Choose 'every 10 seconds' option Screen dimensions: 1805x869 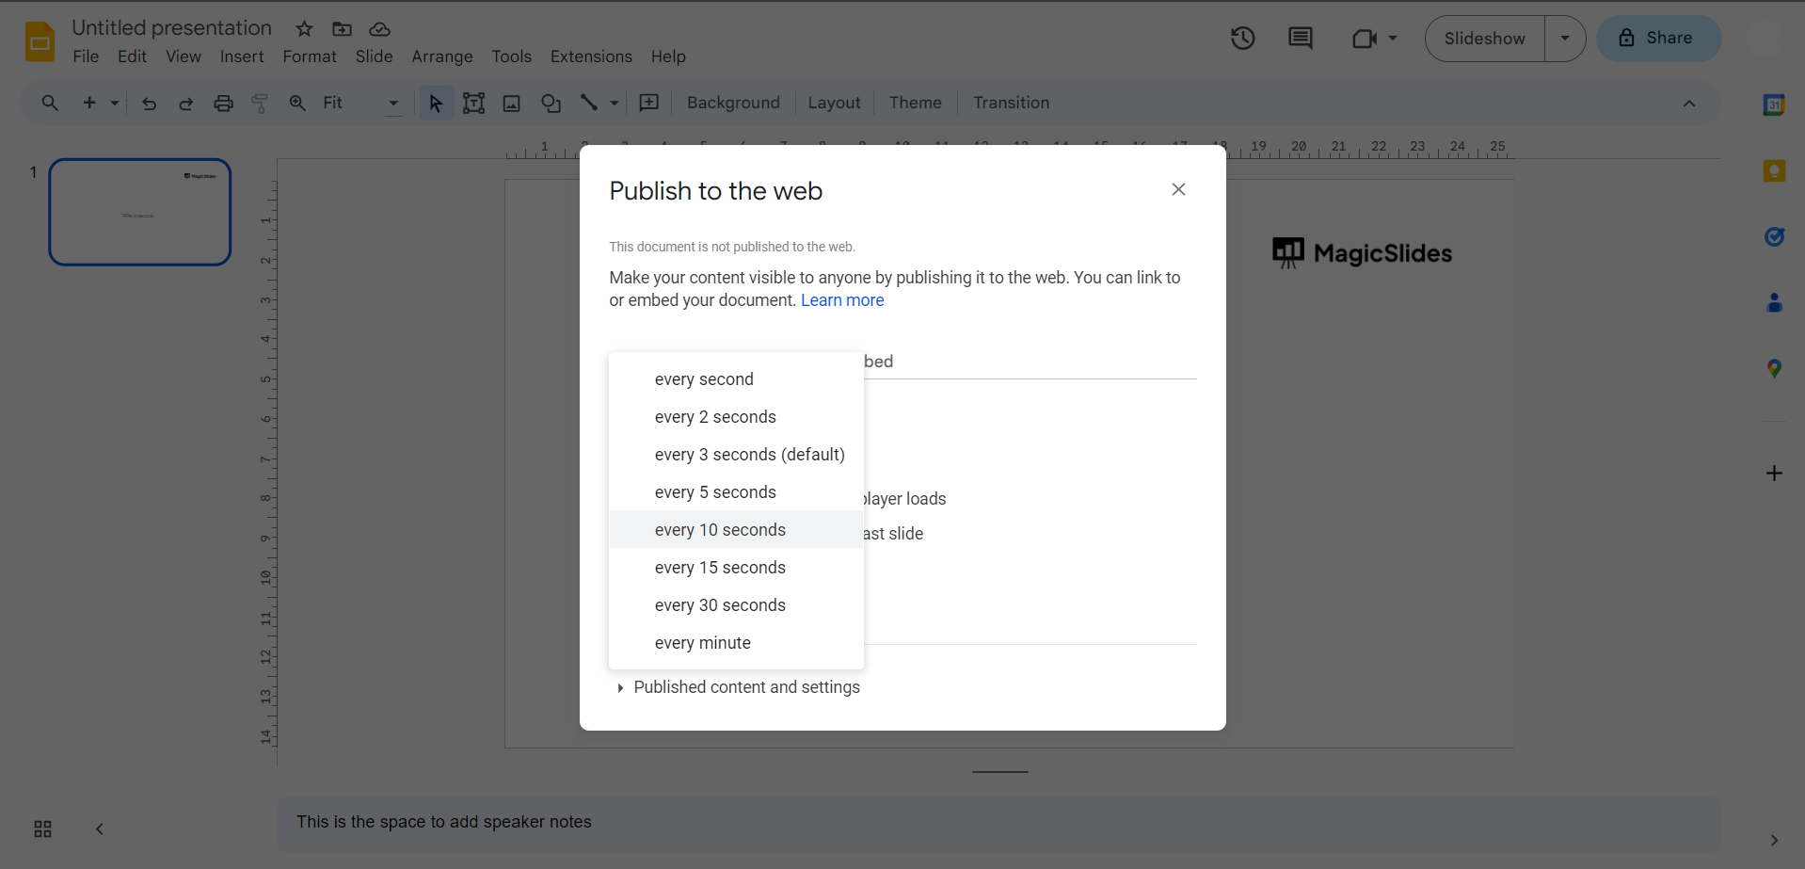tap(720, 530)
